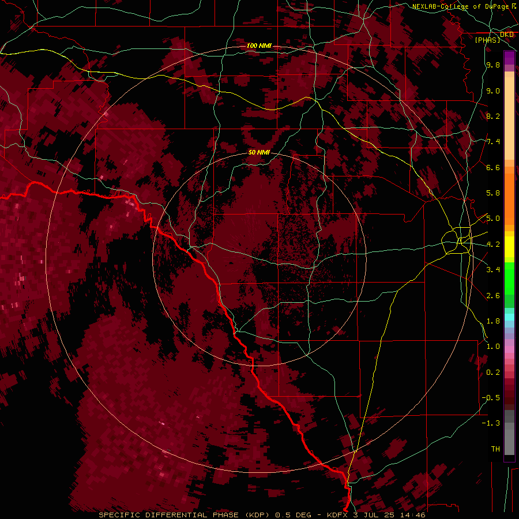The width and height of the screenshot is (519, 519).
Task: Select the pink band near 1.0 on color bar
Action: coord(509,348)
